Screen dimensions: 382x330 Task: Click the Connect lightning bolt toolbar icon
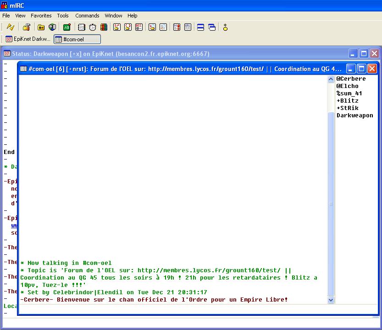(x=11, y=27)
